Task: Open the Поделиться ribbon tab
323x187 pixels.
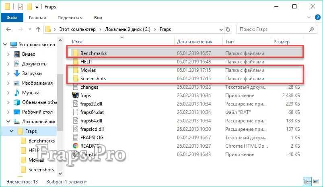Action: pos(70,18)
